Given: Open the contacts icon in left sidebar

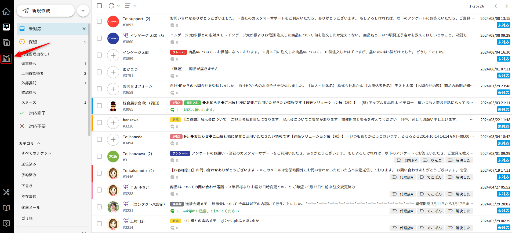Looking at the screenshot, I should click(x=6, y=43).
